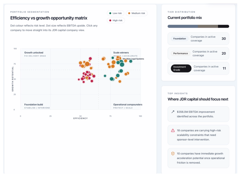
Task: Click the orange Medium risk legend dot
Action: coord(129,13)
